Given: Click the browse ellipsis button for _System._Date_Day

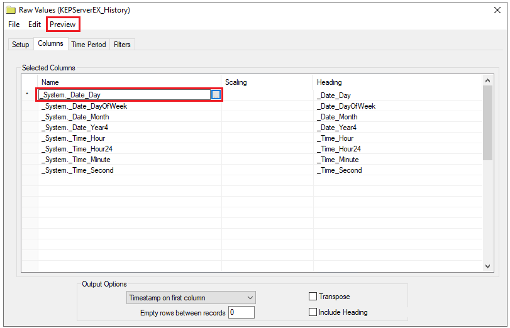Looking at the screenshot, I should 216,95.
